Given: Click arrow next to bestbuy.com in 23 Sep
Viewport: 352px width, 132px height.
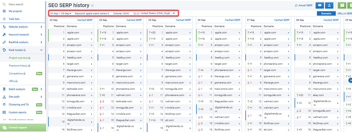Looking at the screenshot, I should pos(92,58).
